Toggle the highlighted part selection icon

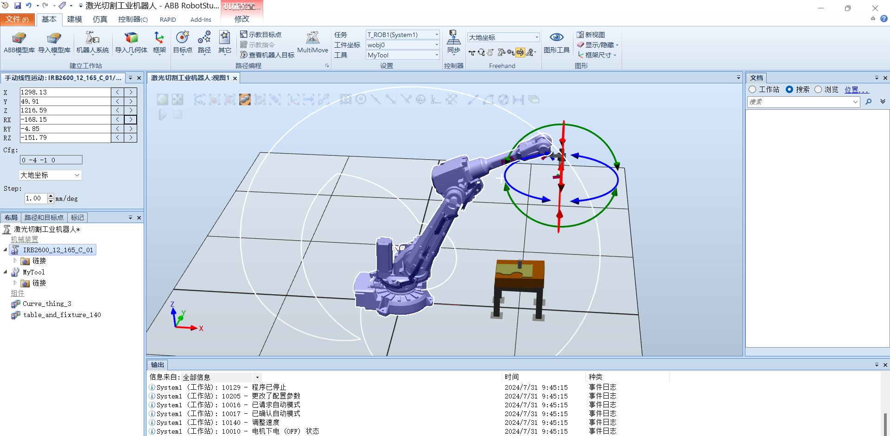coord(245,99)
